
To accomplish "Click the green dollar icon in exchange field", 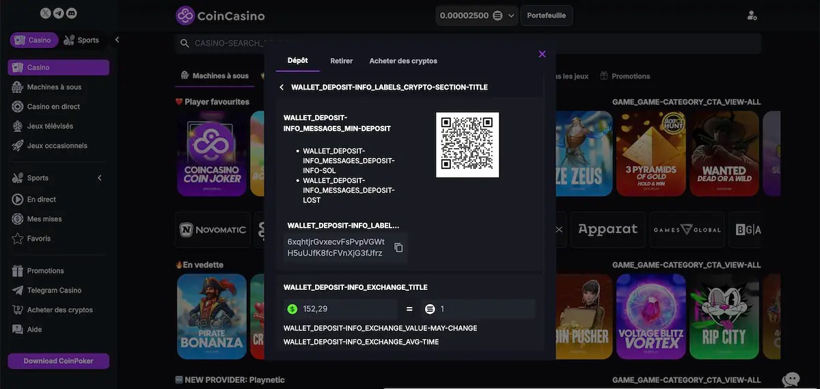I will click(292, 309).
